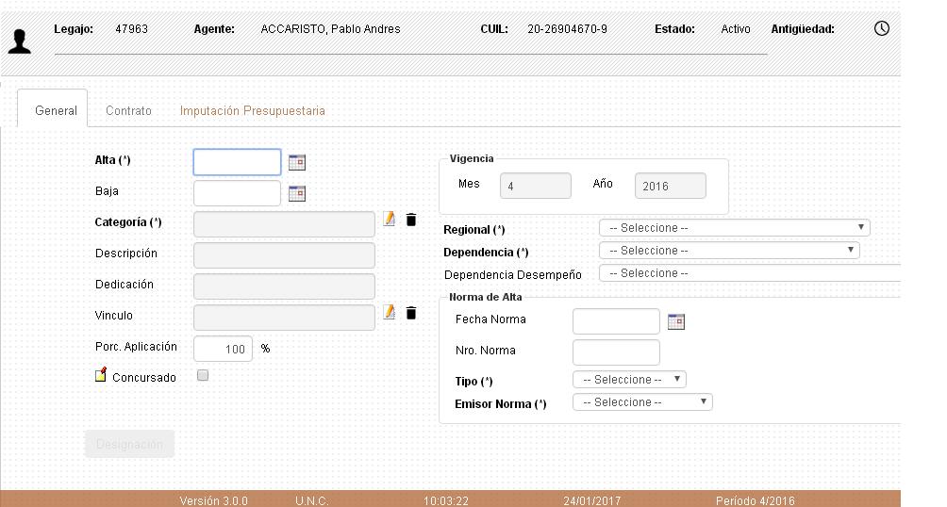Click the agent profile silhouette icon
This screenshot has width=947, height=507.
[19, 41]
